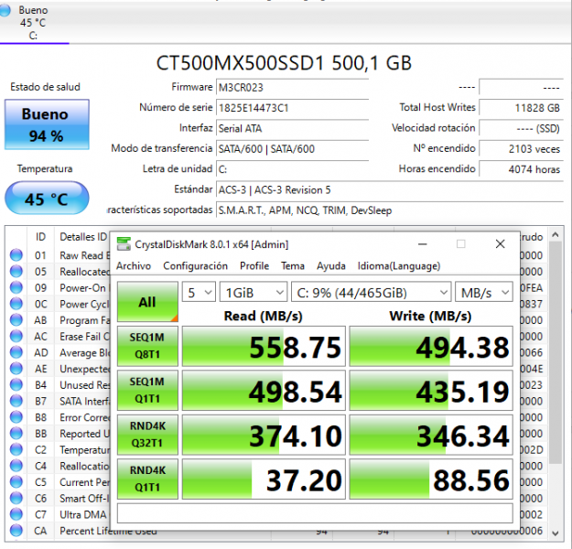Open the Configuración menu

(x=195, y=266)
